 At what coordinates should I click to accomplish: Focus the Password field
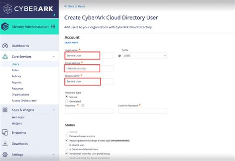(x=89, y=111)
